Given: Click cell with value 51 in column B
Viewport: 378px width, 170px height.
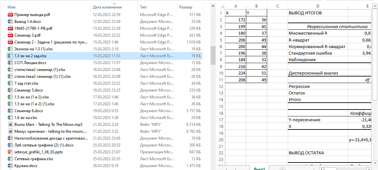Looking at the screenshot, I should pos(256,73).
